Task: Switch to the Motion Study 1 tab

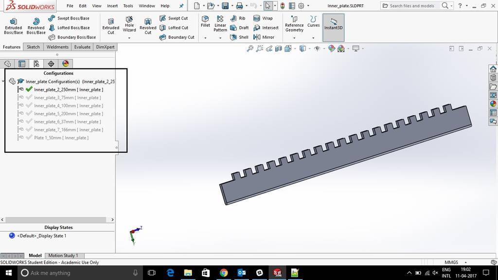Action: tap(63, 255)
